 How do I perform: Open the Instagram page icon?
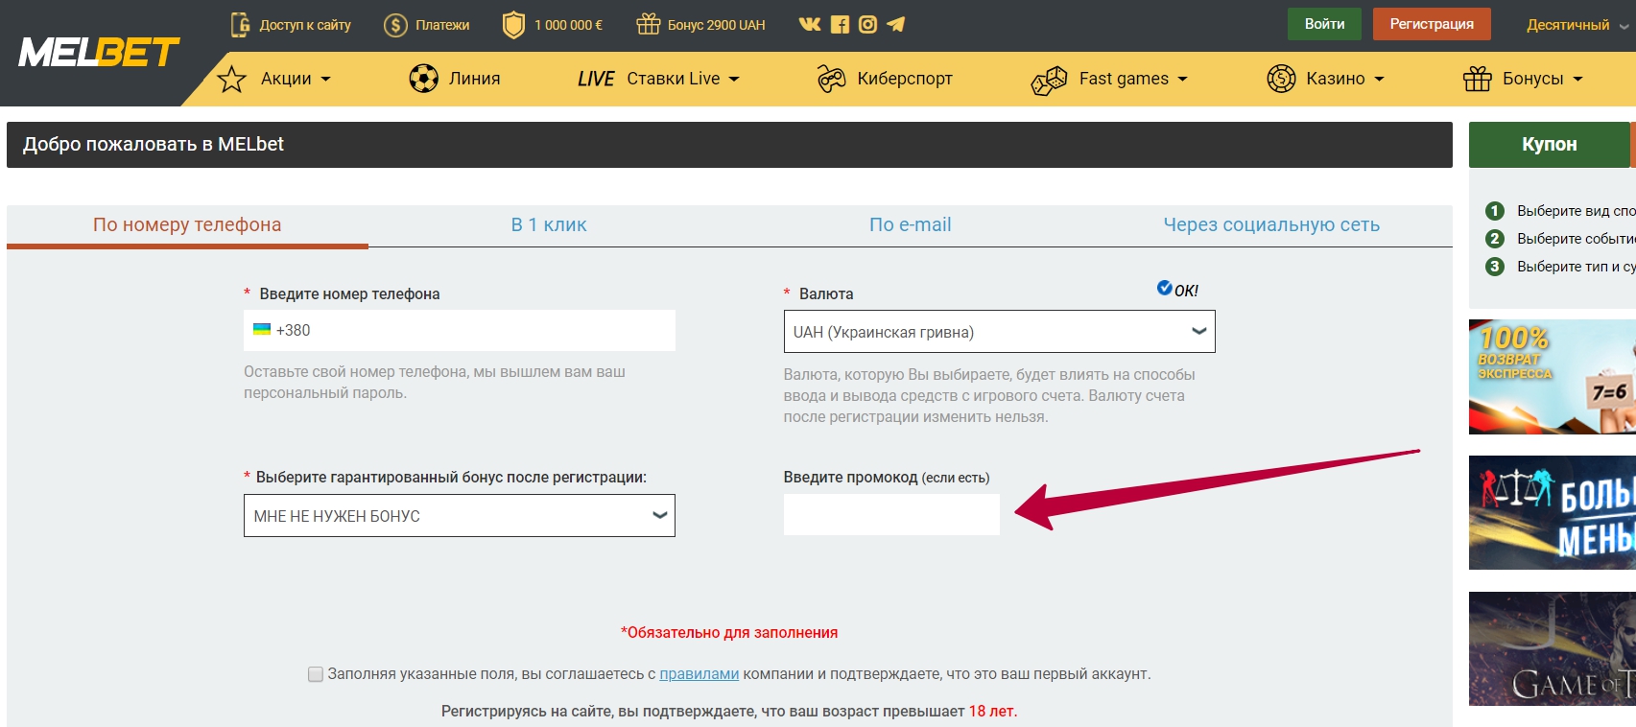pyautogui.click(x=867, y=25)
